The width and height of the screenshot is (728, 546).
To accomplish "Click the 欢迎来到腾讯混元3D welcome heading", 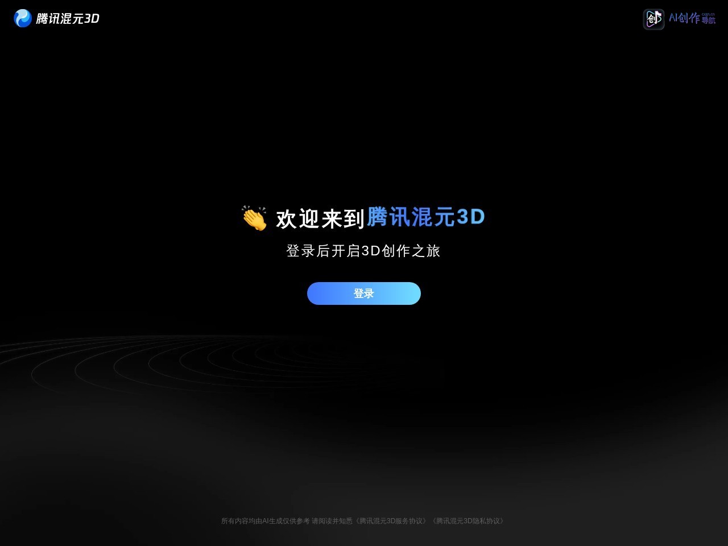I will click(x=380, y=218).
